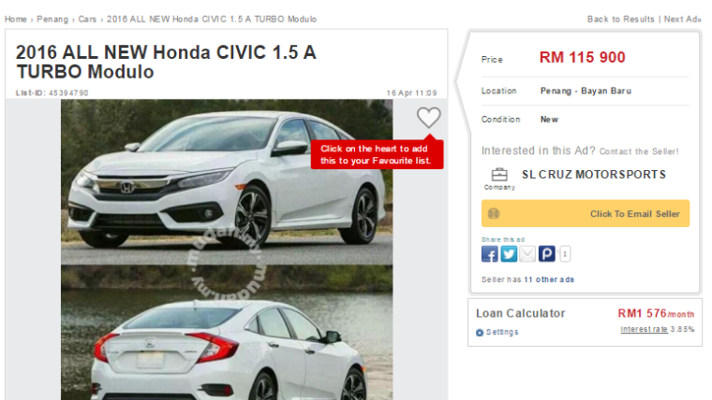Open SL CRUZ MOTORSPORTS seller name

(593, 175)
